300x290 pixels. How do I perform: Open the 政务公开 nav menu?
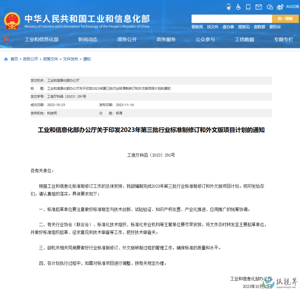[127, 39]
